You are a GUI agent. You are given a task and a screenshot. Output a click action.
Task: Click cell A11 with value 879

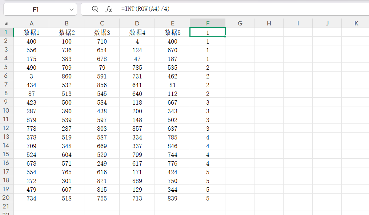coord(31,120)
